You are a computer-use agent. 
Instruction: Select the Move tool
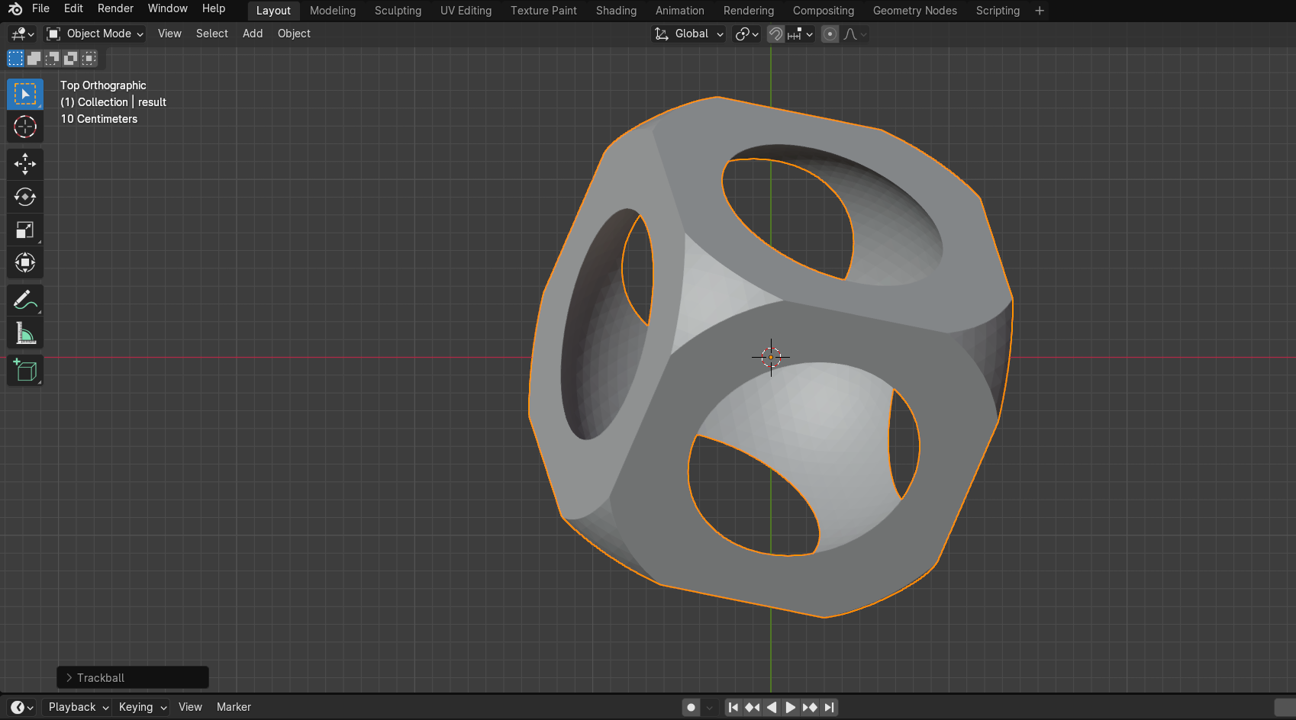25,164
